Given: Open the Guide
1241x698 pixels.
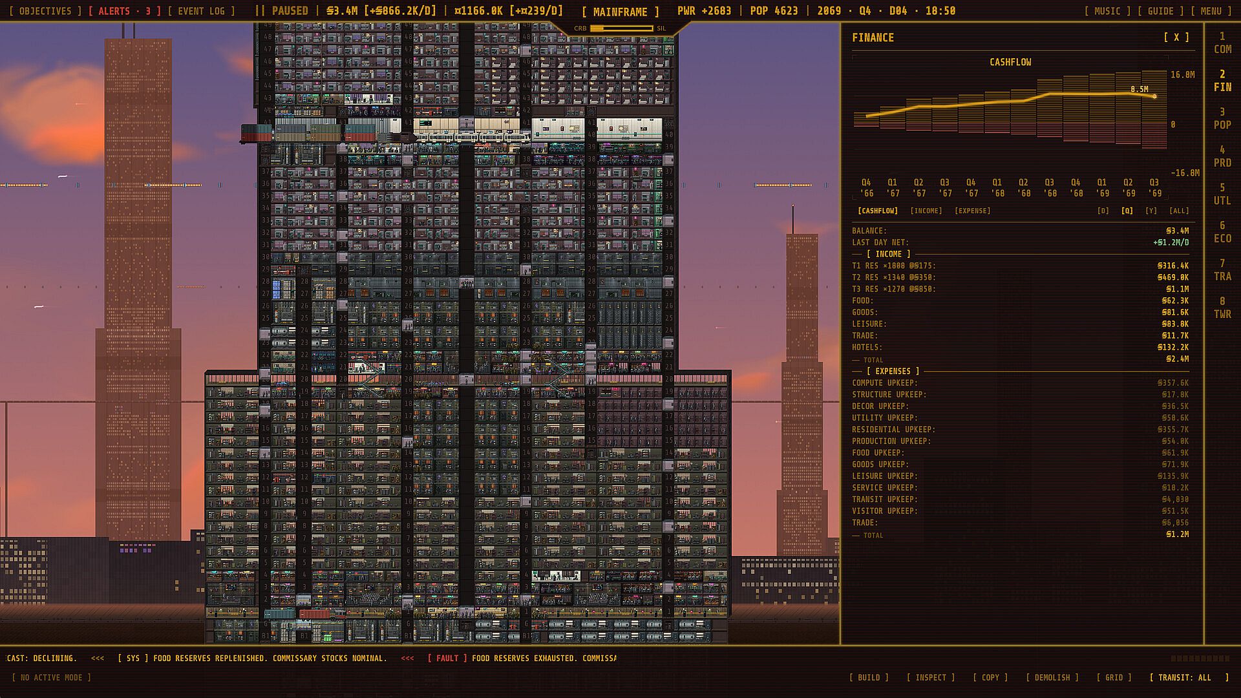Looking at the screenshot, I should pyautogui.click(x=1160, y=11).
